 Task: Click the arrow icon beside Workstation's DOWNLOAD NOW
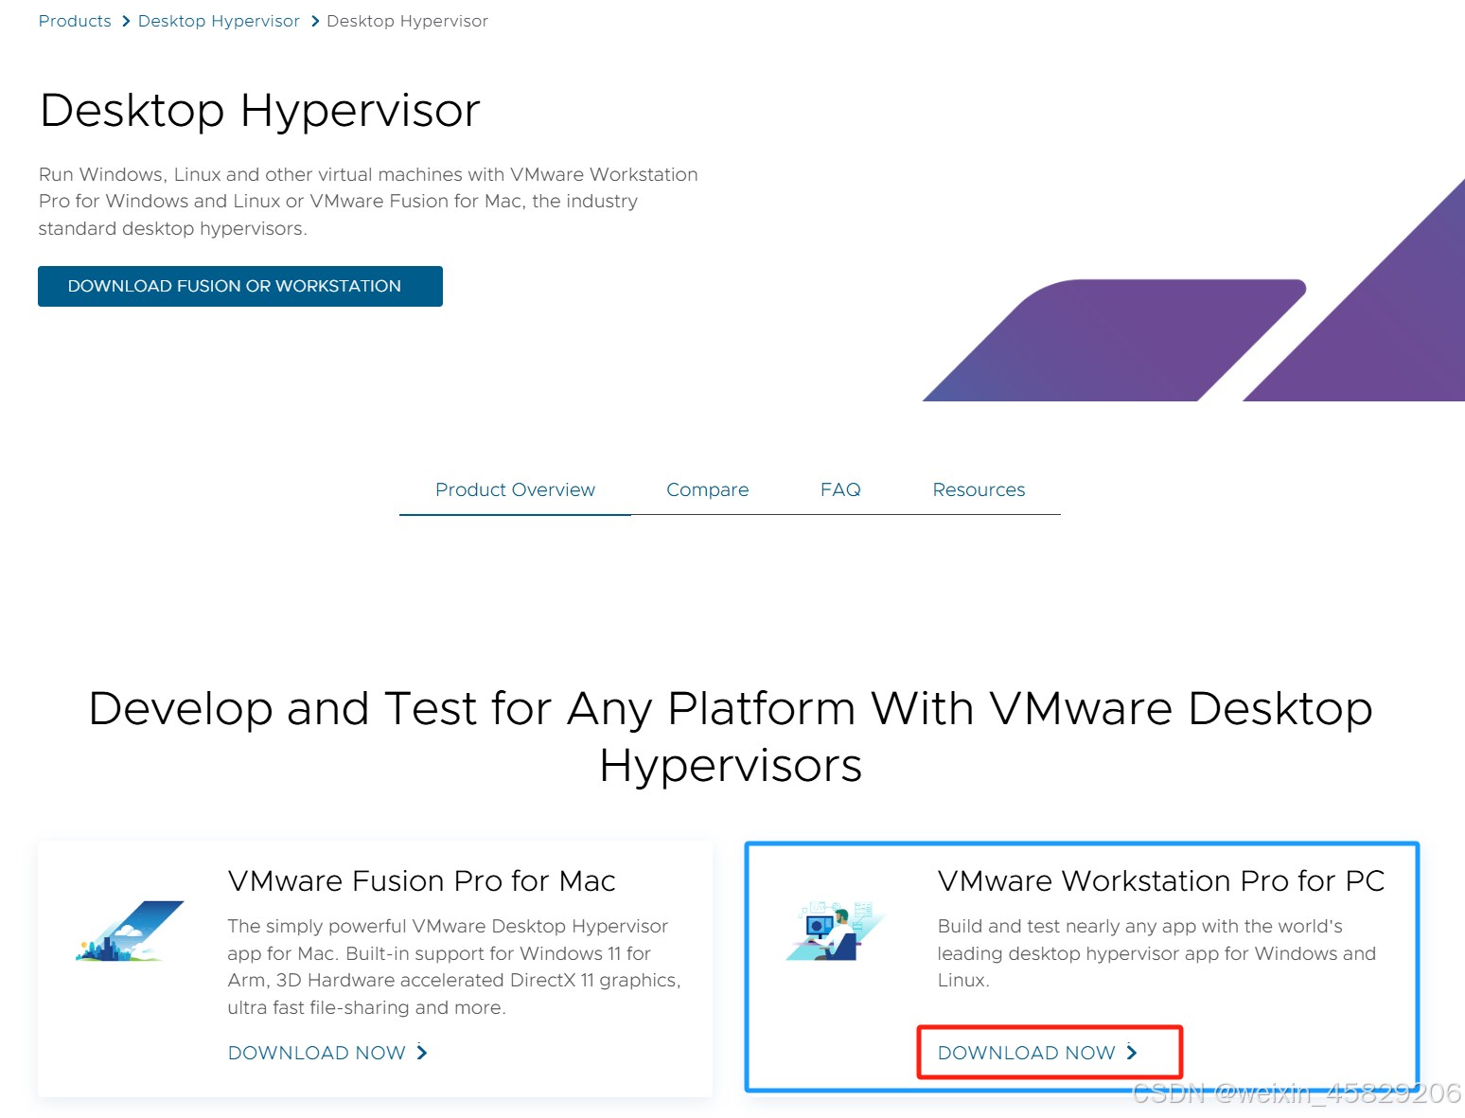click(1132, 1052)
